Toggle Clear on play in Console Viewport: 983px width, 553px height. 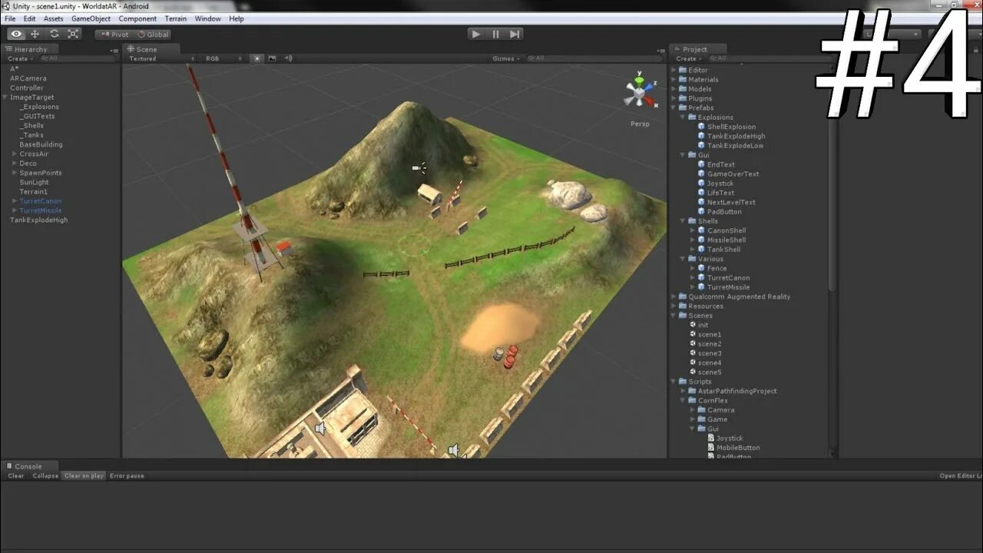[84, 476]
